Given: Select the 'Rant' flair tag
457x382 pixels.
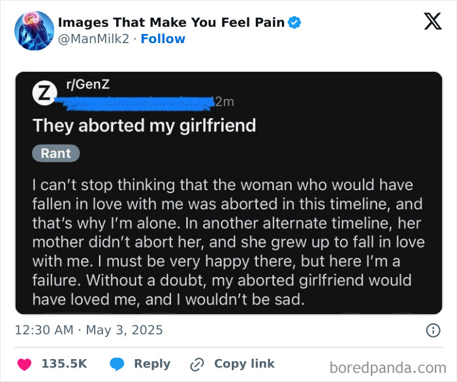Looking at the screenshot, I should tap(56, 153).
